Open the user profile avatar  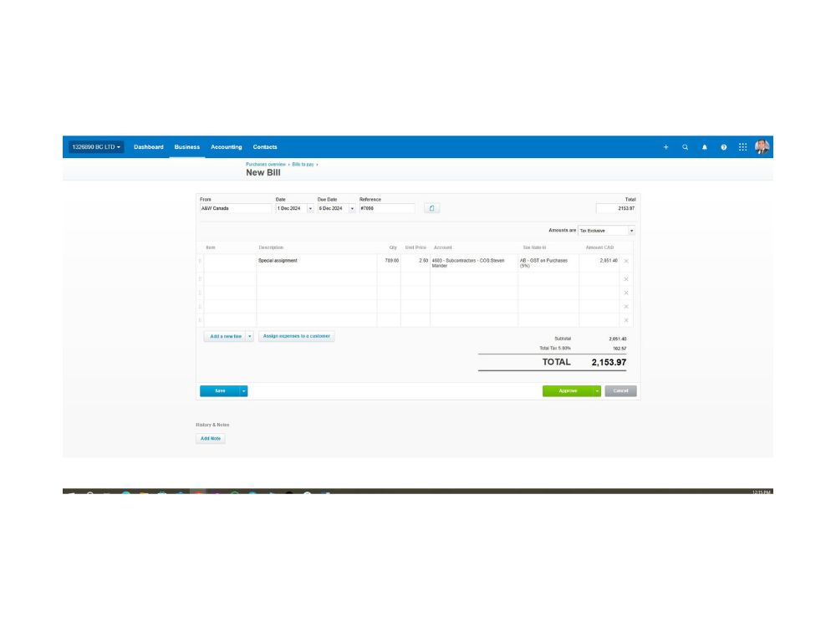[762, 146]
